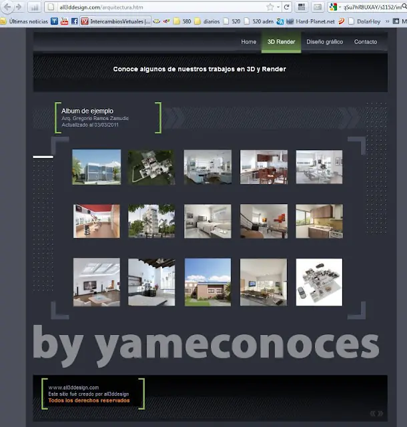This screenshot has height=427, width=407.
Task: Reload the page with the refresh icon
Action: [287, 7]
